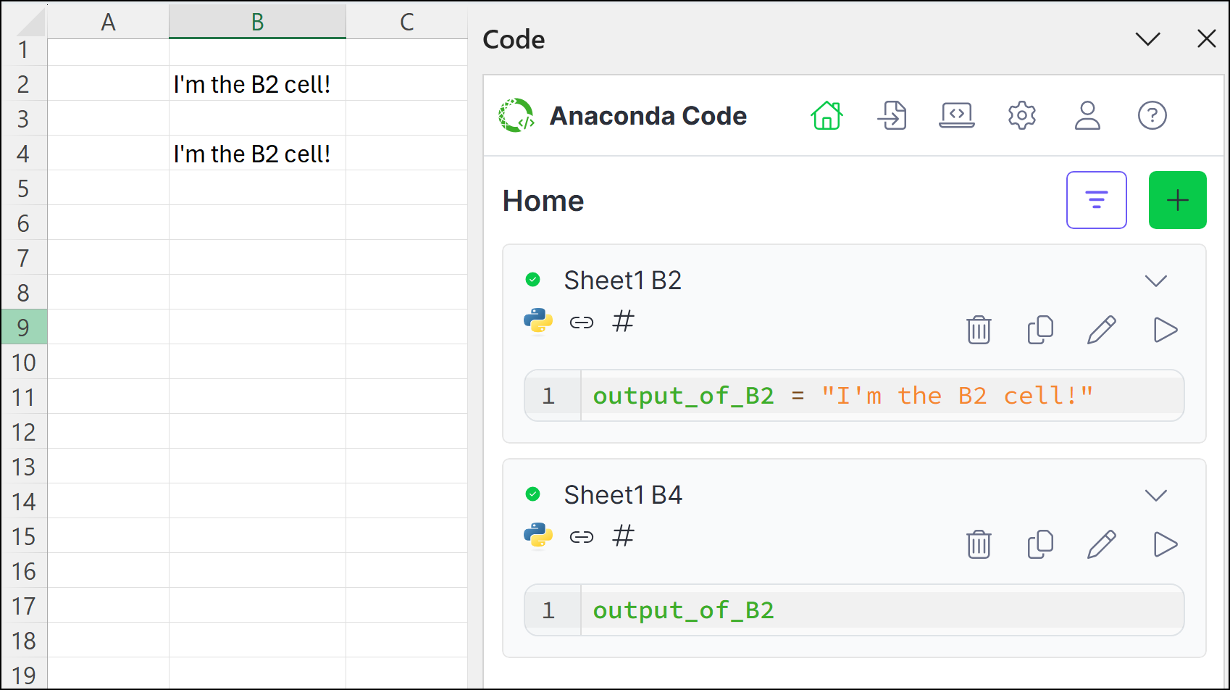
Task: Open the Code pane options dropdown arrow
Action: tap(1147, 39)
